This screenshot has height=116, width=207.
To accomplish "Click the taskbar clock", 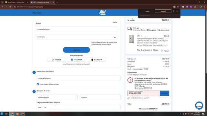I will coord(197,114).
